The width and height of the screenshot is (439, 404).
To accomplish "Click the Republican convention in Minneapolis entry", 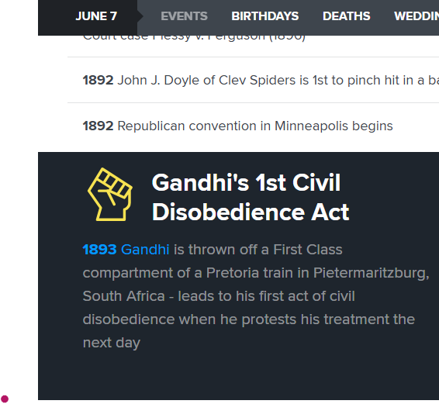I will tap(237, 126).
